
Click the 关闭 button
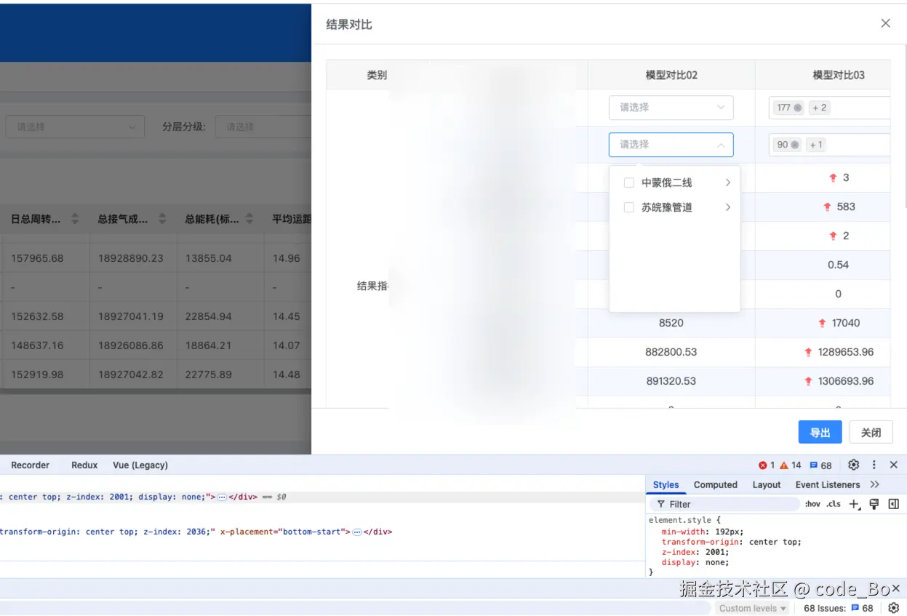tap(871, 432)
